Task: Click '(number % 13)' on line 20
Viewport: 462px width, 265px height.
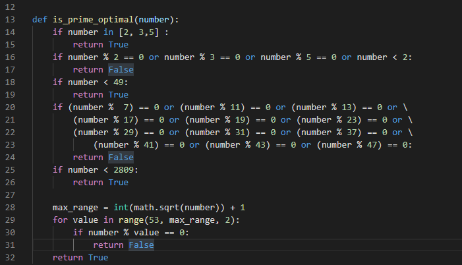Action: tap(324, 107)
